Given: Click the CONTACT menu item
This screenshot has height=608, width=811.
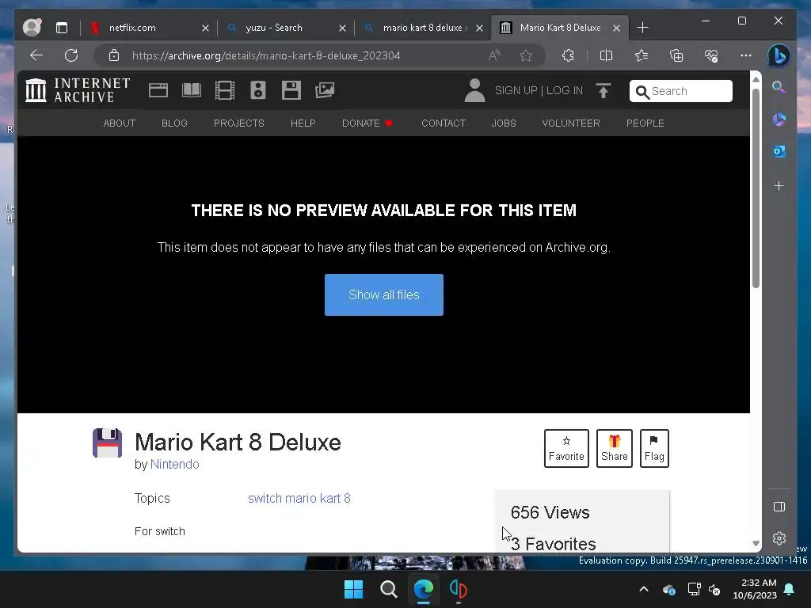Looking at the screenshot, I should pos(444,123).
